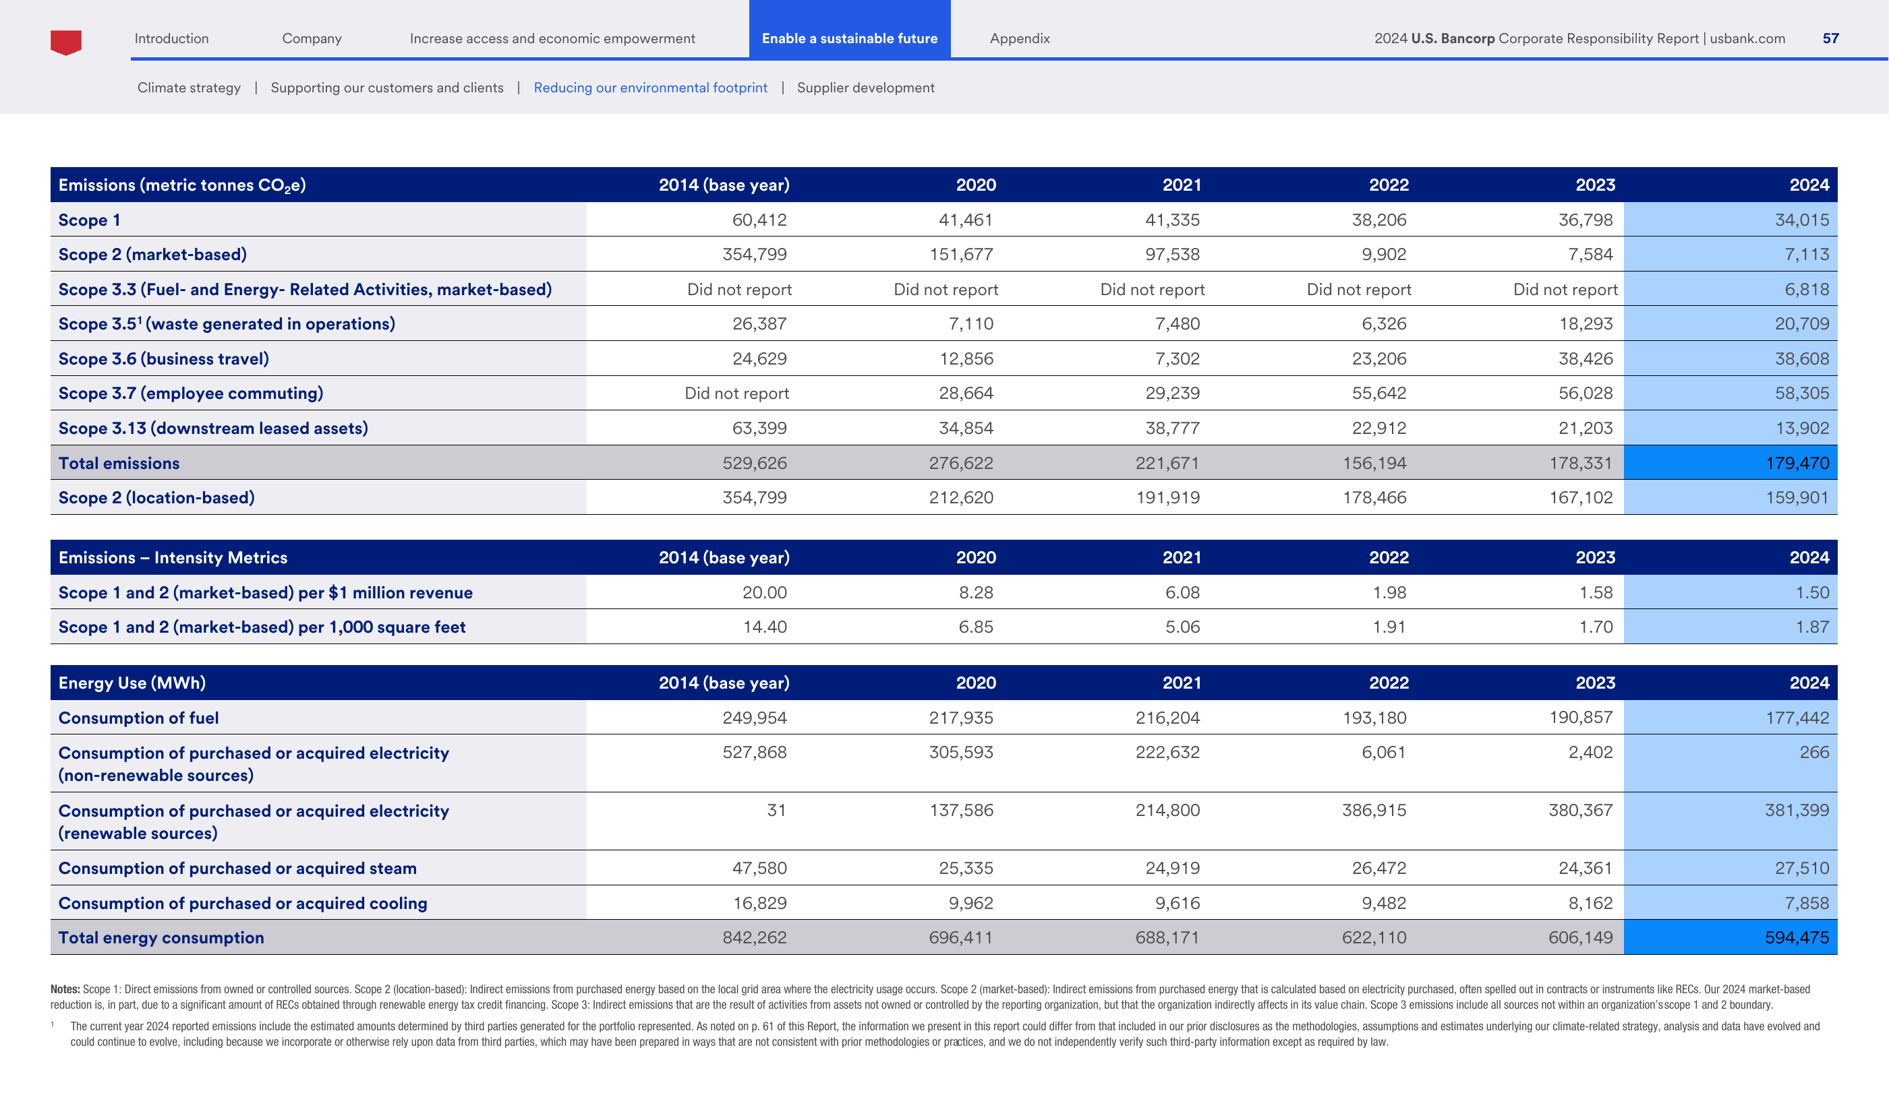Select non-renewable sources electricity row label
Screen dimensions: 1889x1101
[x=254, y=764]
